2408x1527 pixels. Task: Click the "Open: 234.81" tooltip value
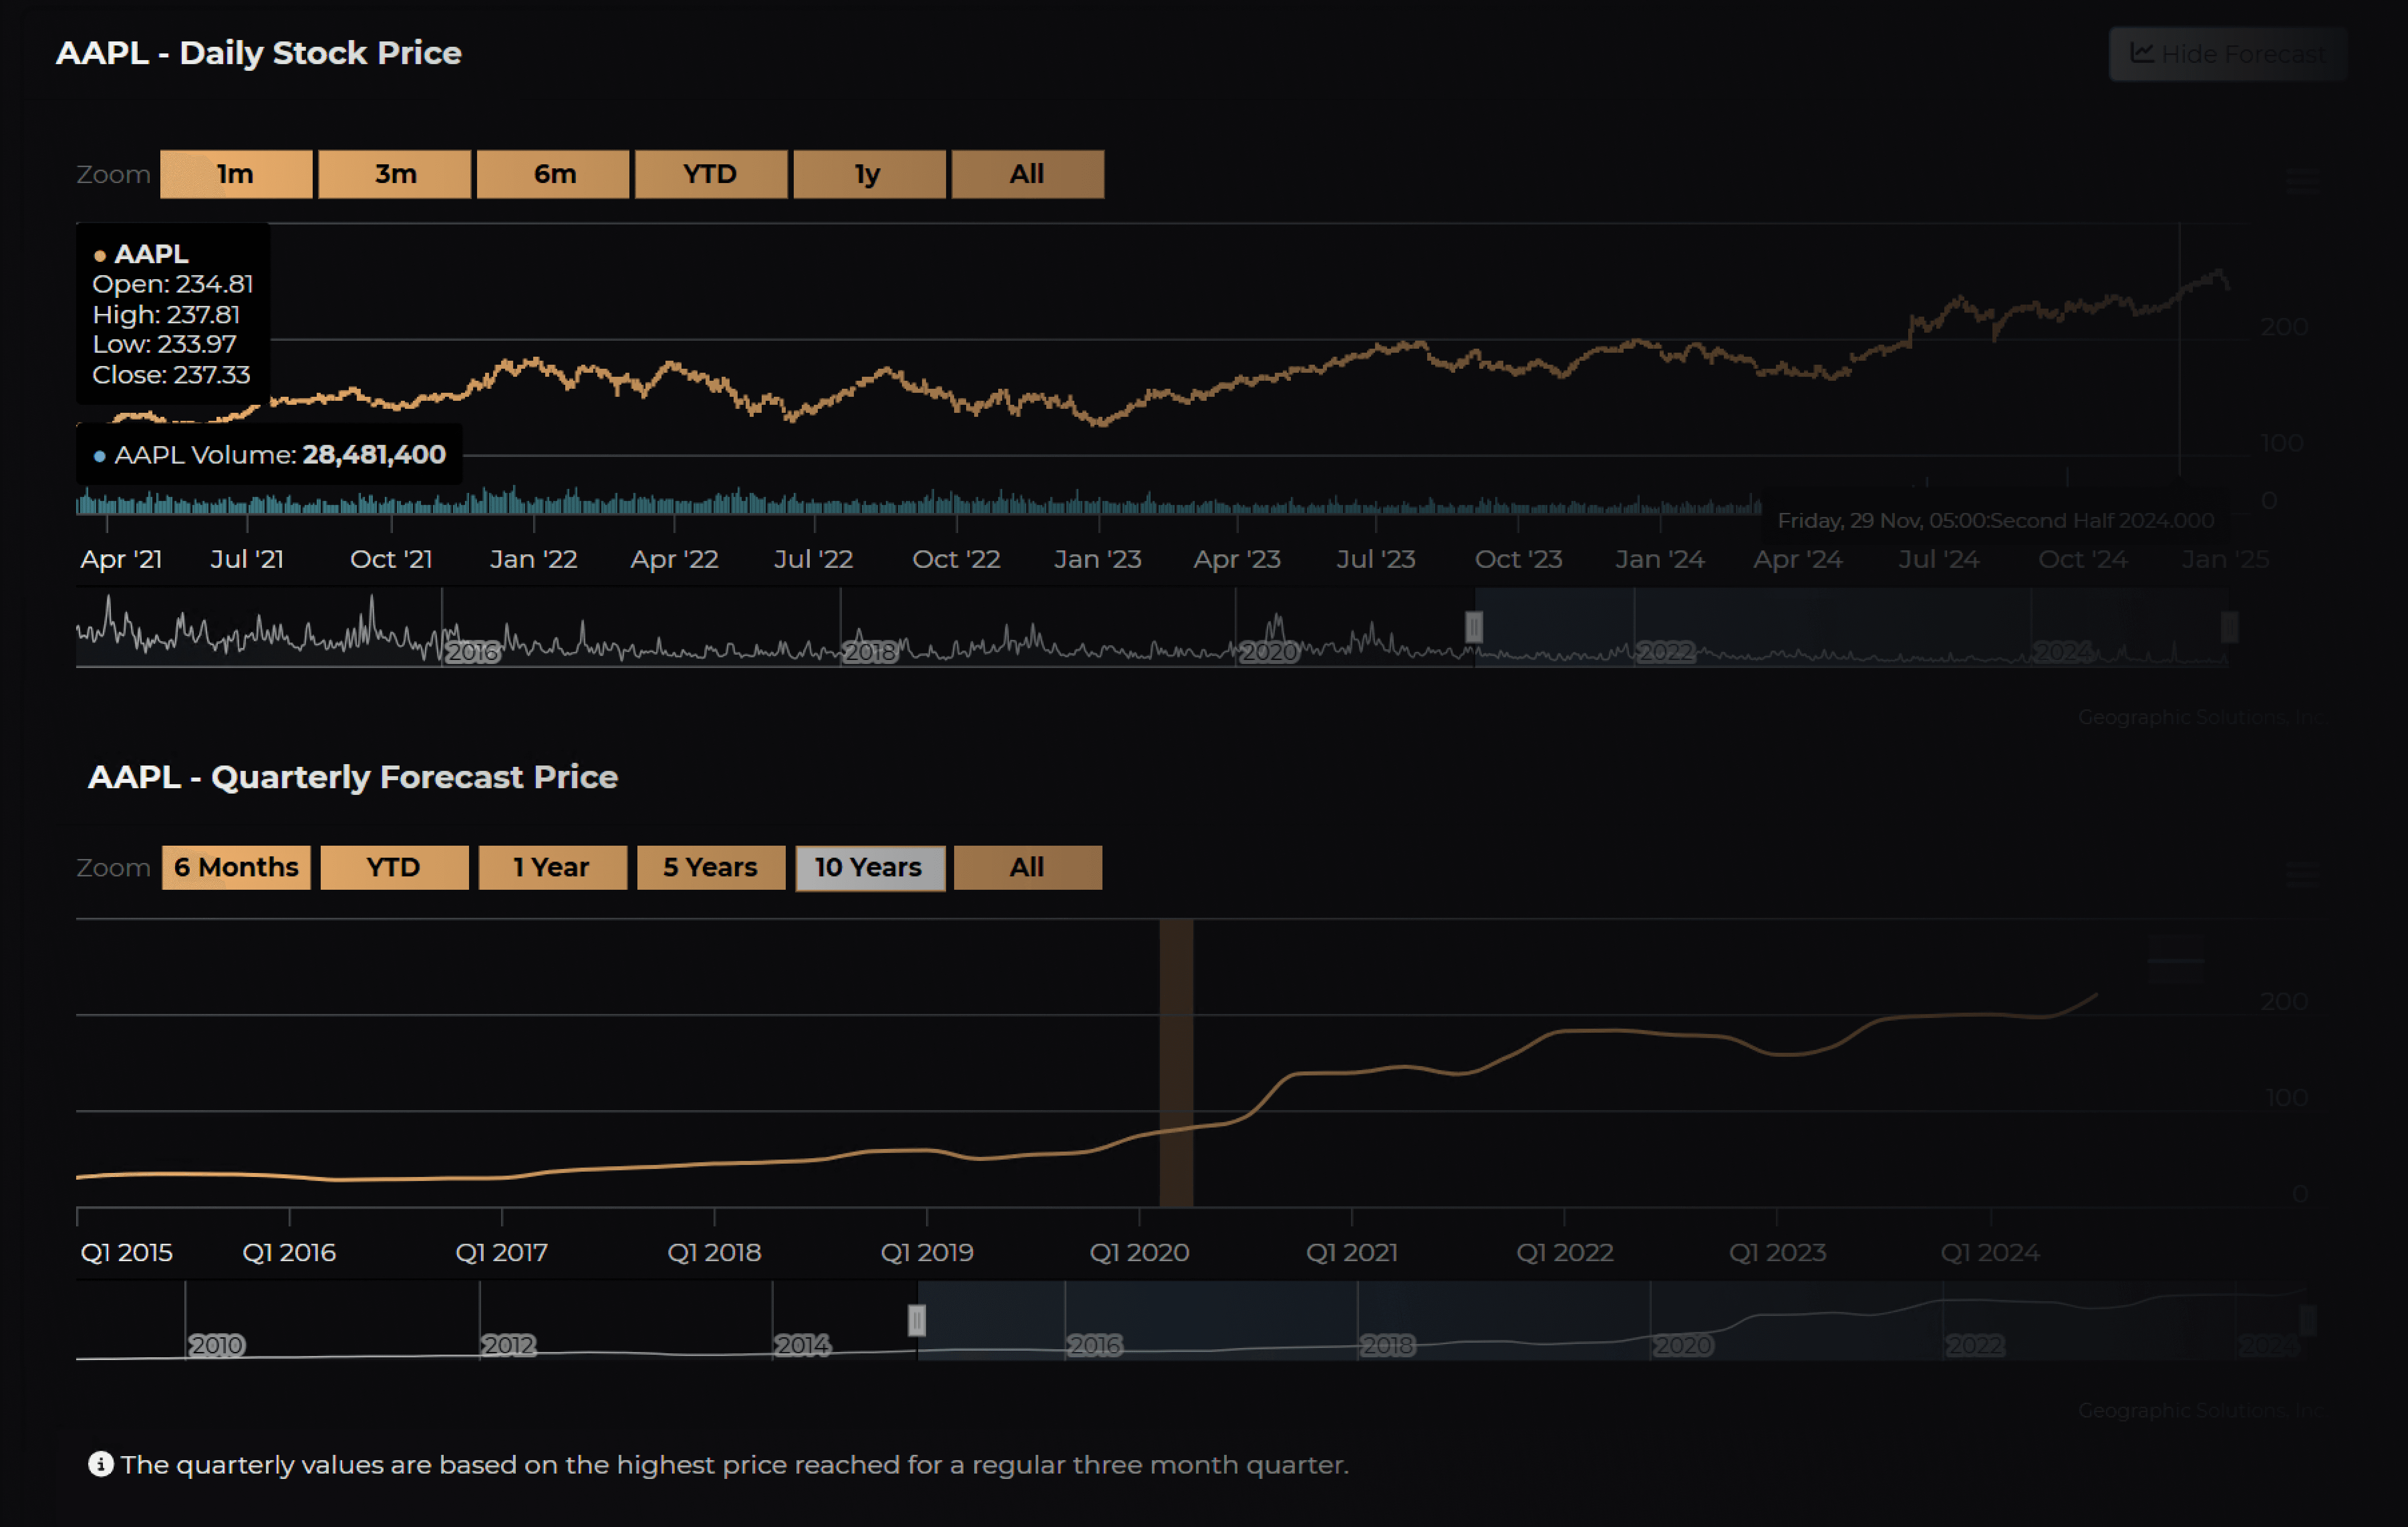click(172, 284)
